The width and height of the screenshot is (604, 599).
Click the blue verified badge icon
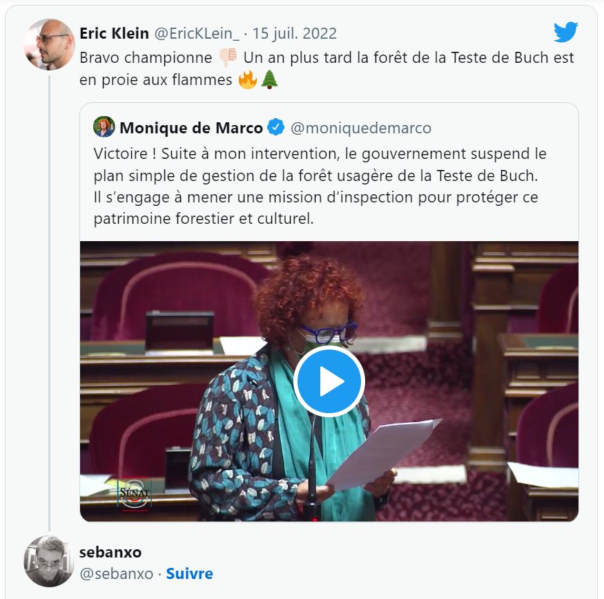tap(276, 127)
